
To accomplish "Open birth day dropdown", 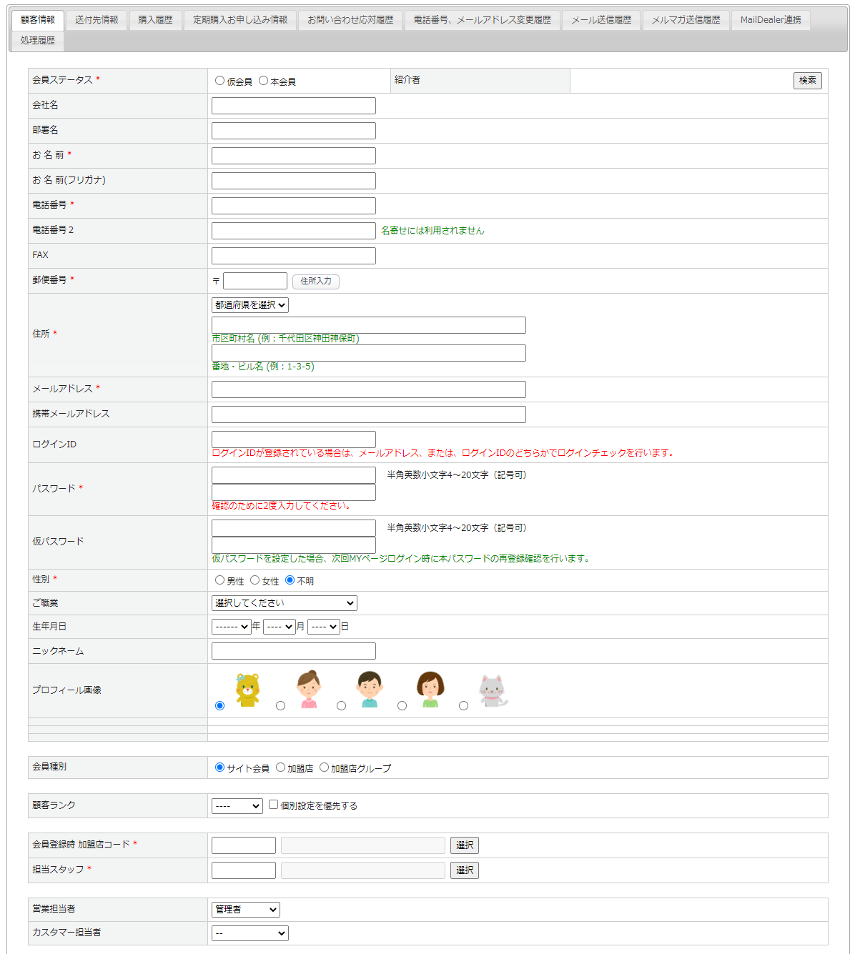I will pos(324,627).
